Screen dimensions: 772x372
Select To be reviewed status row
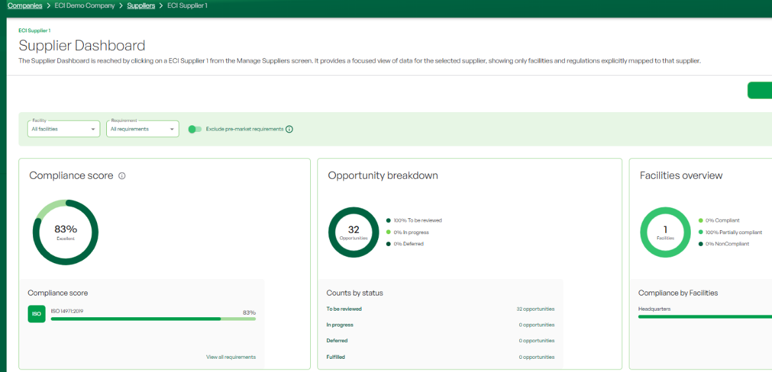coord(441,309)
